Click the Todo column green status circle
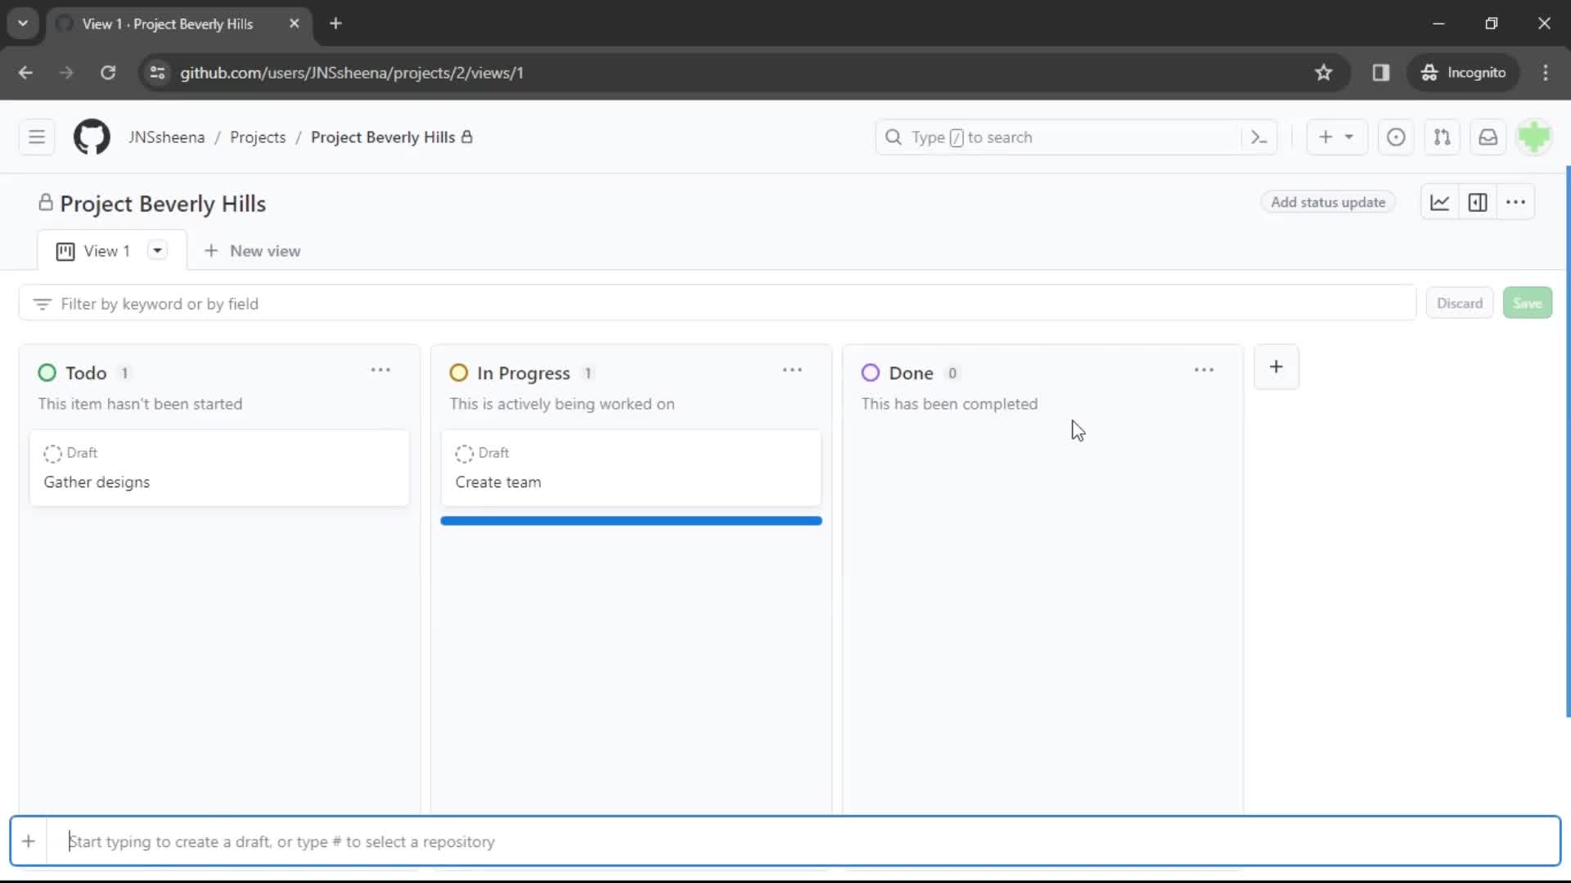 pyautogui.click(x=47, y=373)
